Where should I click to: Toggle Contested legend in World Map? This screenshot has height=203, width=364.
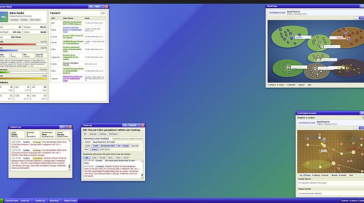[x=290, y=85]
